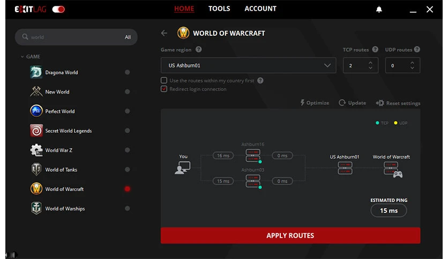Click the estimated ping 15 ms value
The image size is (448, 259).
(x=389, y=210)
